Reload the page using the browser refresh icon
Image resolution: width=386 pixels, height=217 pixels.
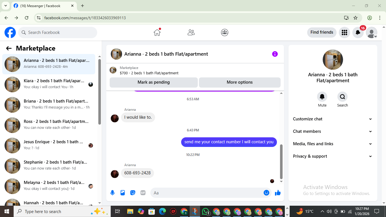click(27, 18)
